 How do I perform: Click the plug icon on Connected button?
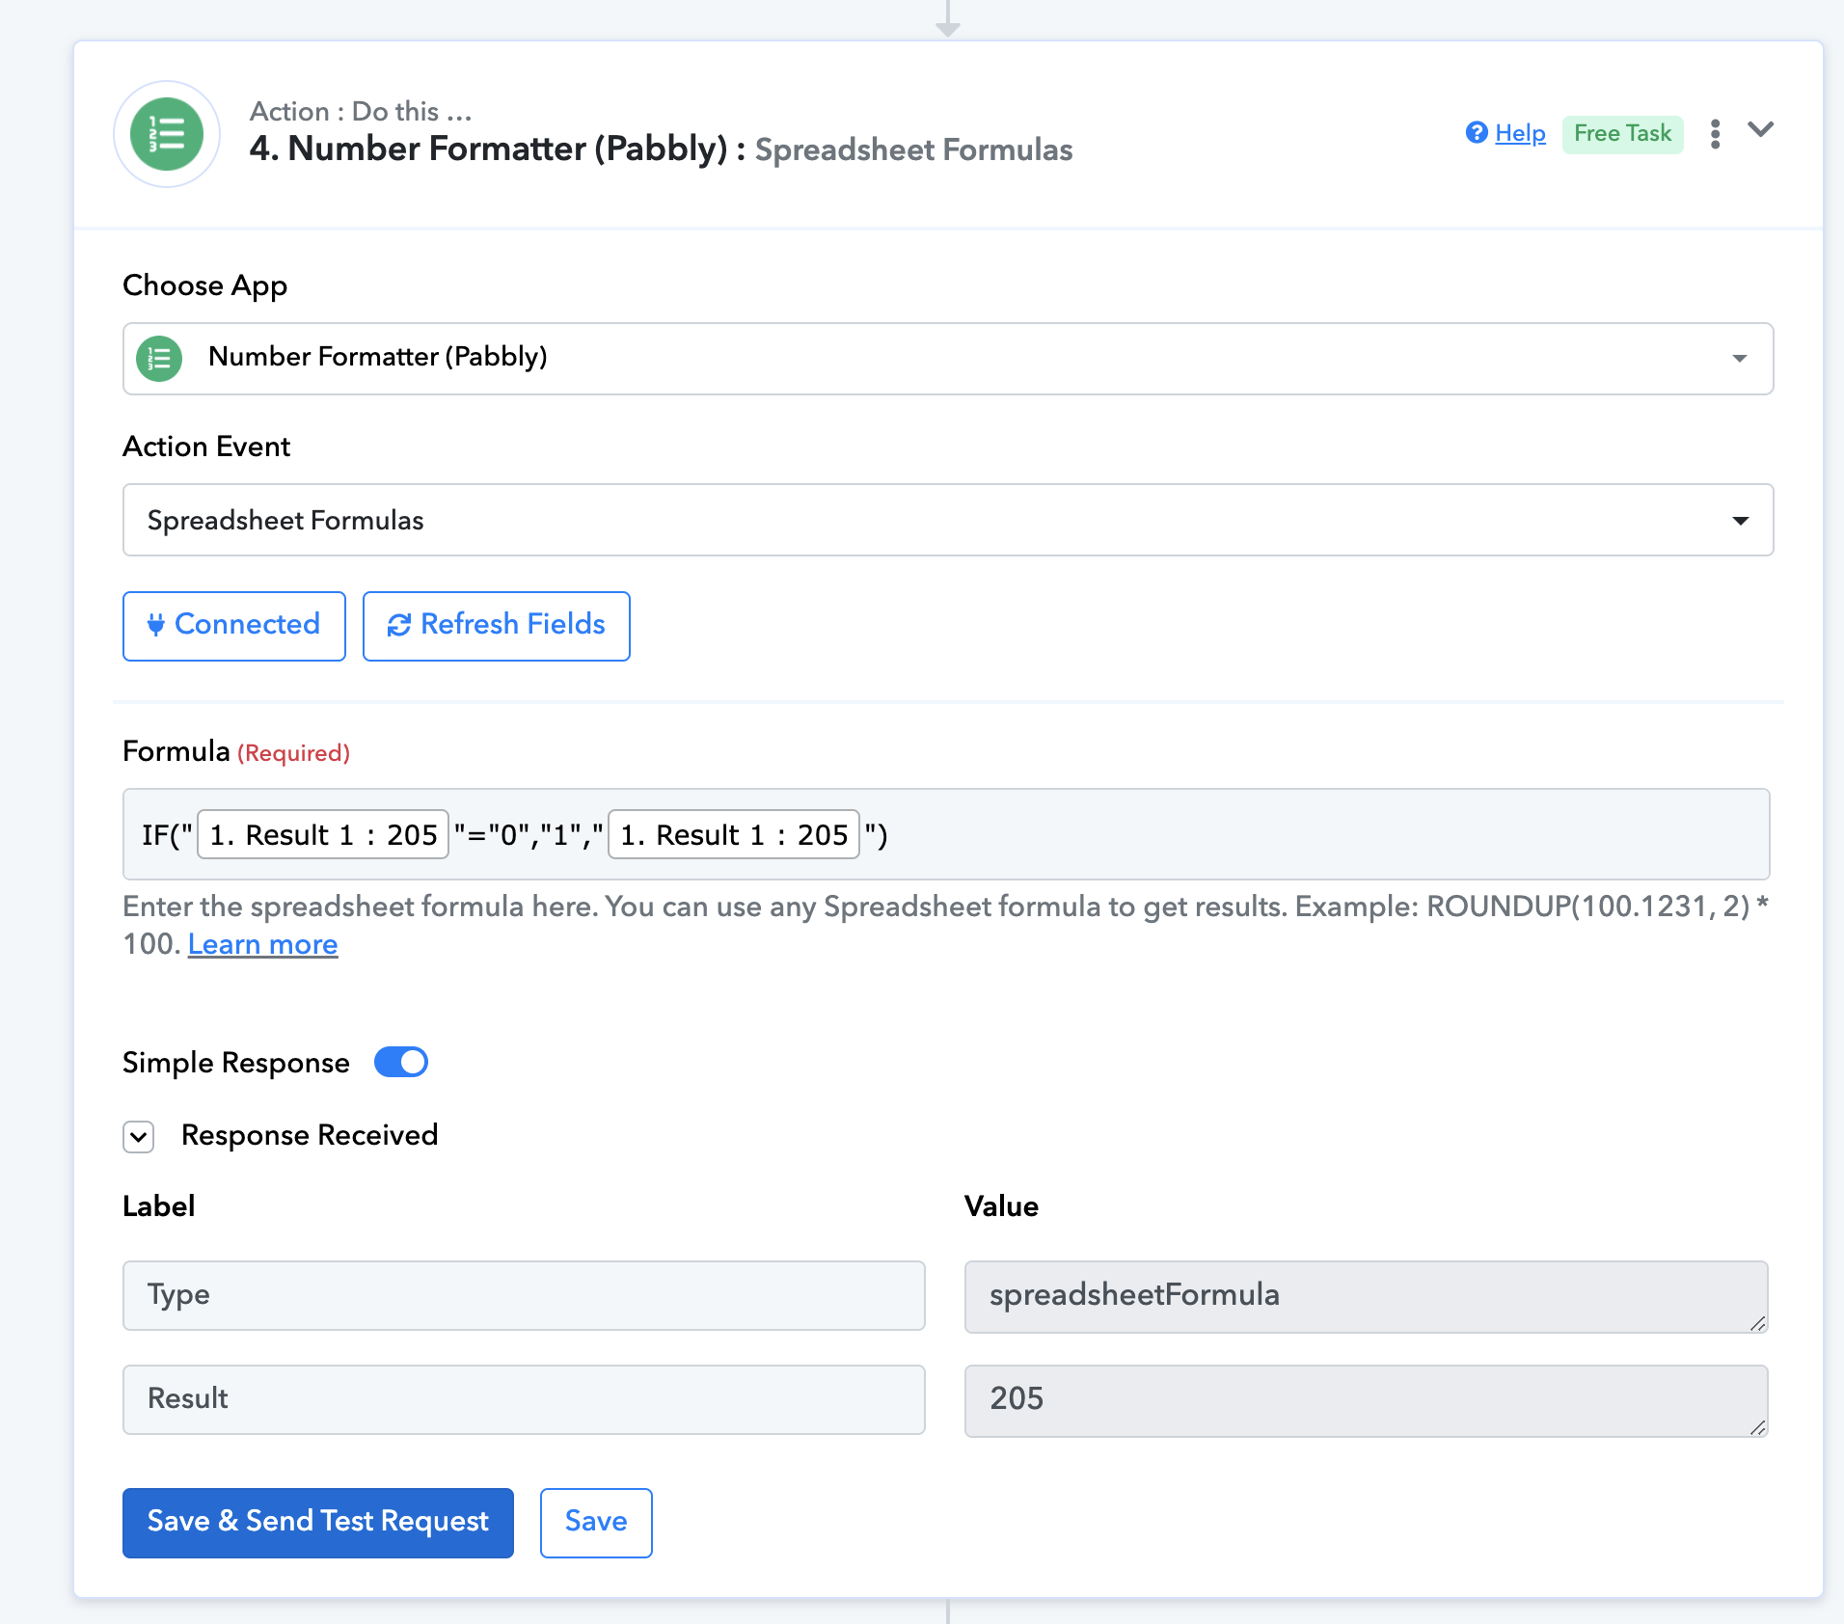(155, 625)
